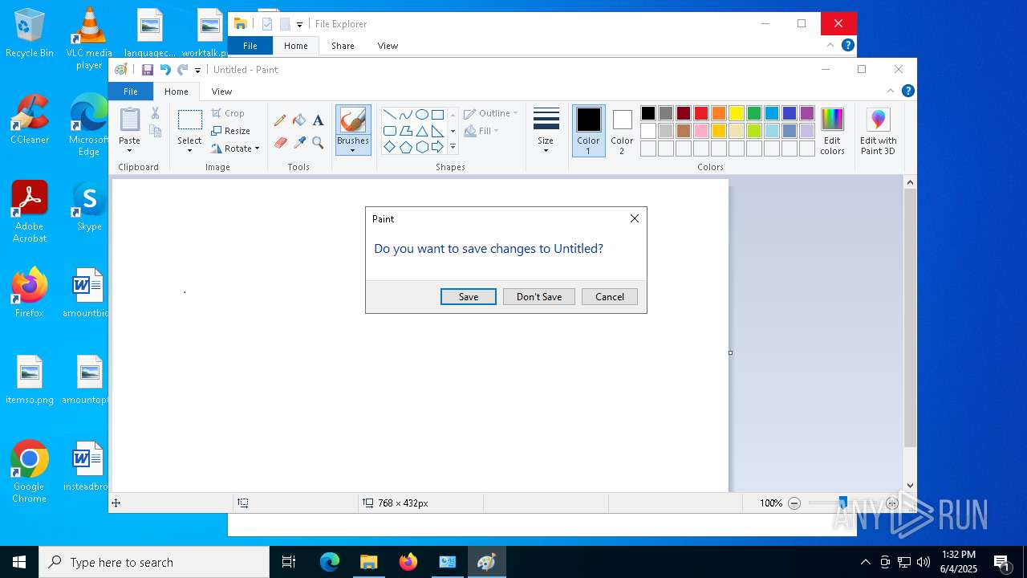Click the zoom slider handle
This screenshot has height=578, width=1027.
coord(842,503)
